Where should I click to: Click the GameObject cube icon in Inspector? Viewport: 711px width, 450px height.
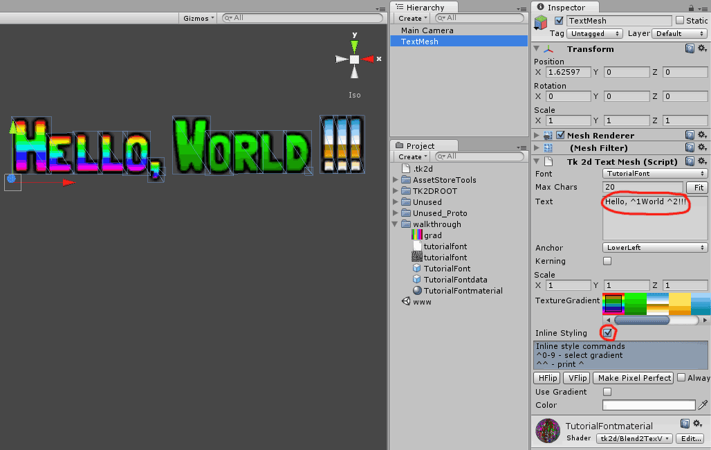(540, 21)
